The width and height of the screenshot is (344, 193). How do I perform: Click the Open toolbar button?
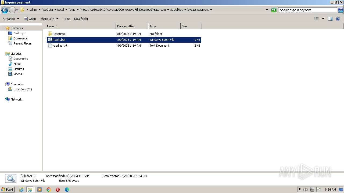(x=30, y=19)
